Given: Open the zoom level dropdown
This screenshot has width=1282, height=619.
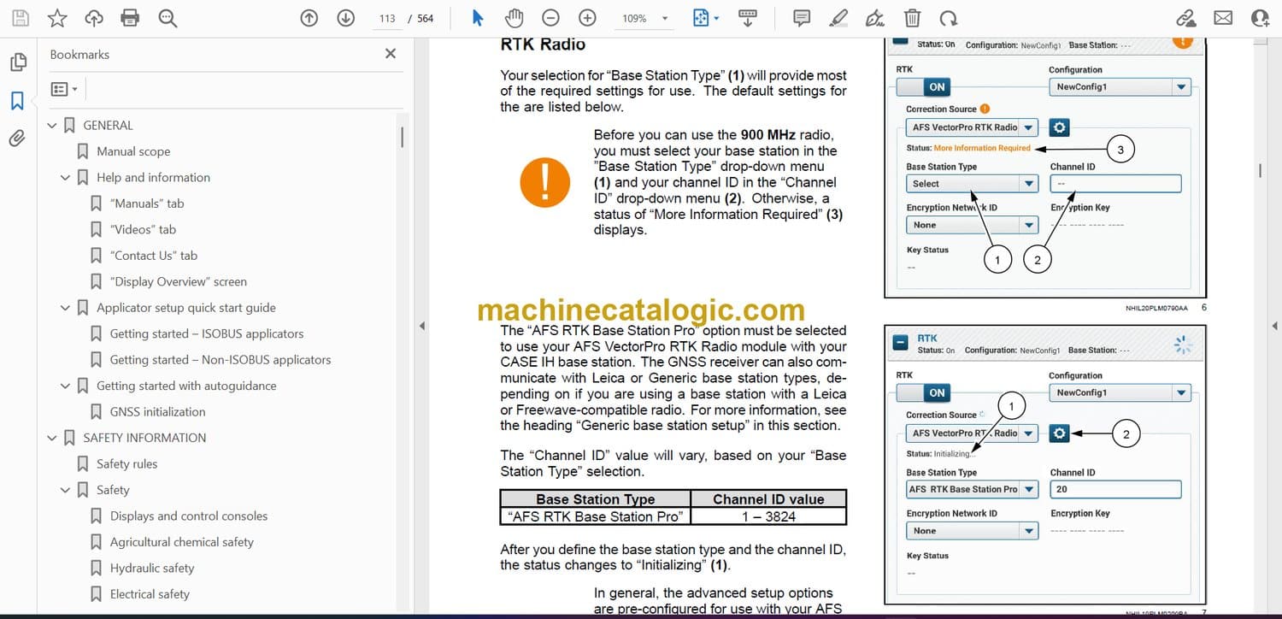Looking at the screenshot, I should pos(665,18).
